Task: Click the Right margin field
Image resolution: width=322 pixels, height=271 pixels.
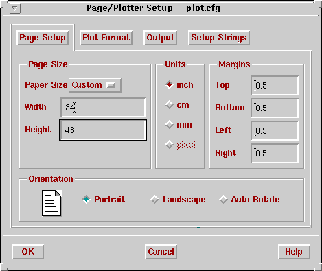Action: point(275,153)
